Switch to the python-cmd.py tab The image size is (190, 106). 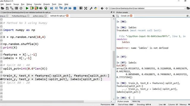(38, 16)
